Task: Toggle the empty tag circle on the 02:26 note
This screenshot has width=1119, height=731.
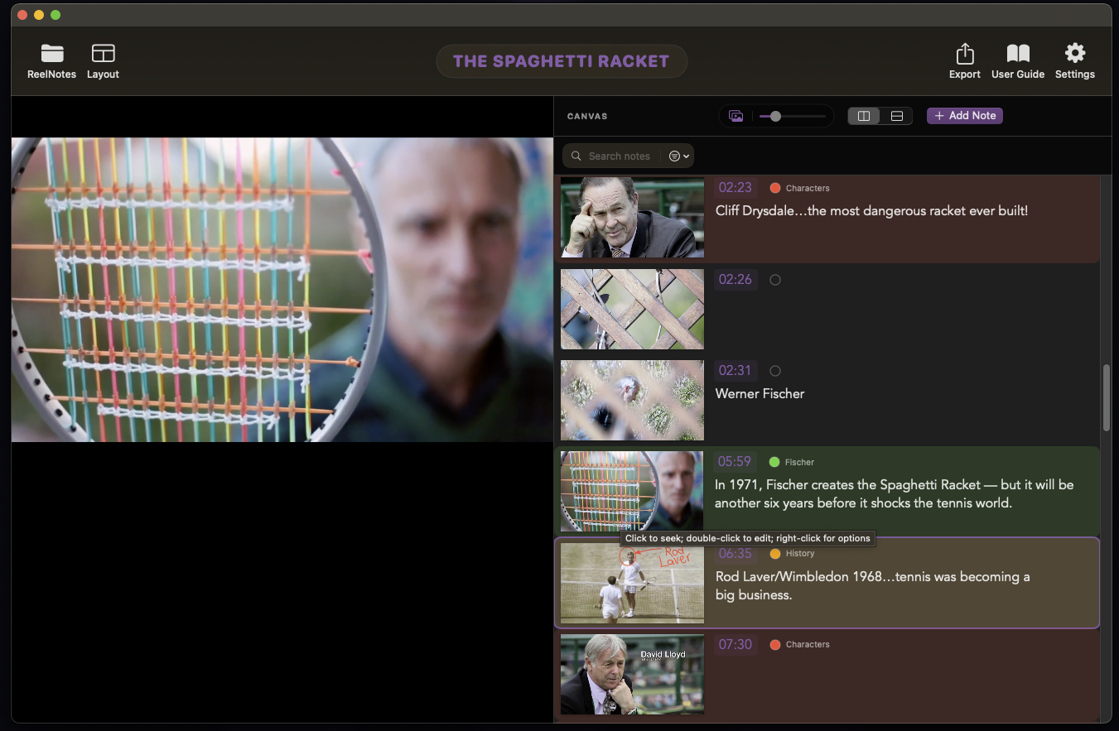Action: (775, 280)
